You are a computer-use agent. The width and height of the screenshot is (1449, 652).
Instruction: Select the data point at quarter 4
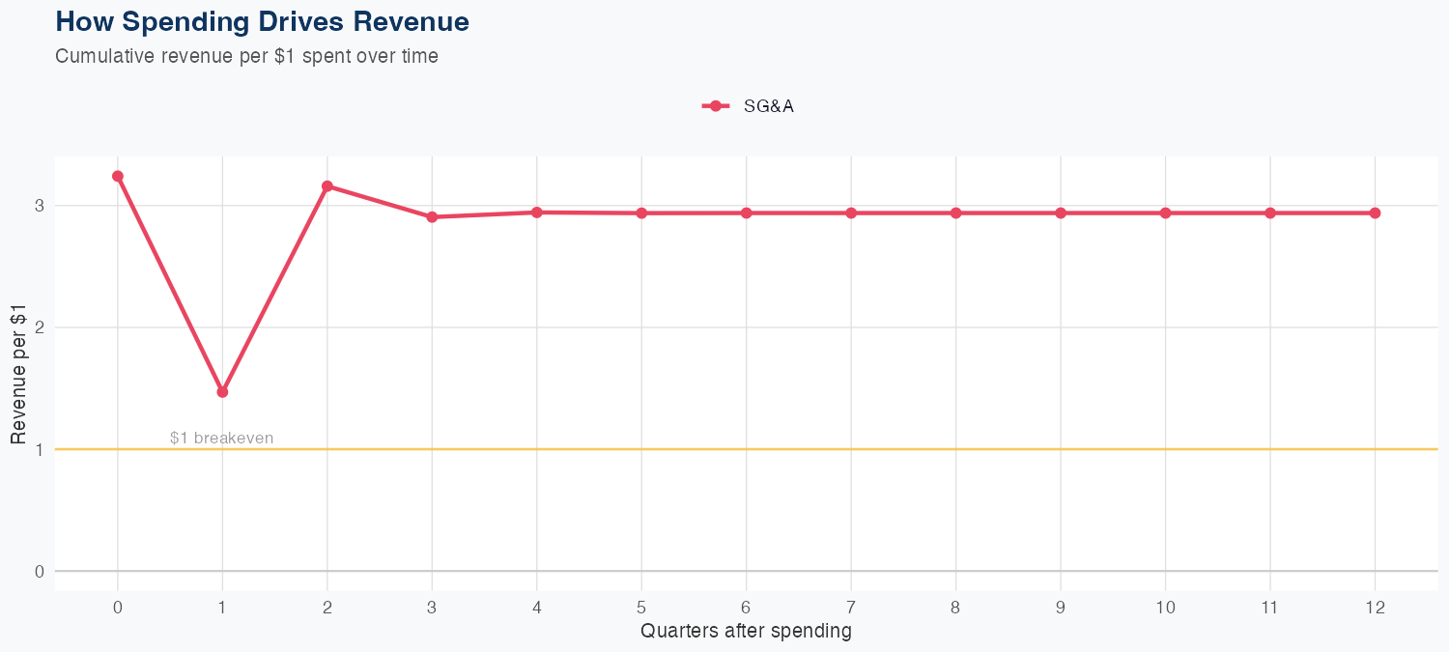pyautogui.click(x=537, y=213)
